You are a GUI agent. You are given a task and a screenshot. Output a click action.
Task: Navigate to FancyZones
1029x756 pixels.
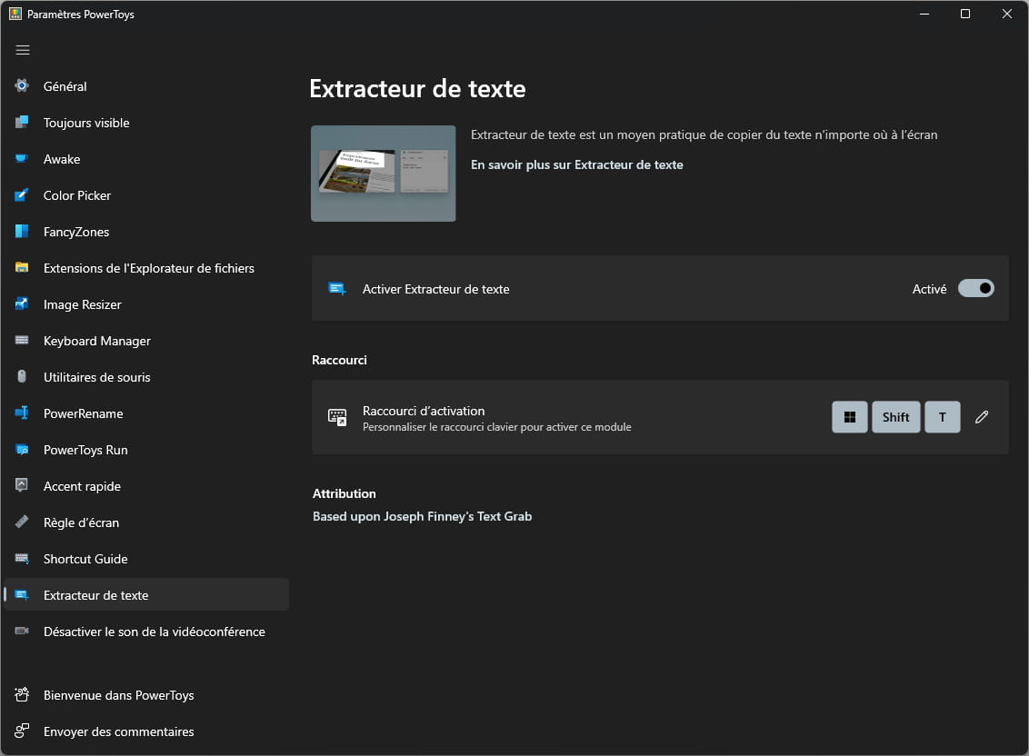click(x=146, y=232)
